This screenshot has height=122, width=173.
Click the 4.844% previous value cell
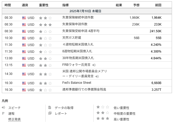click(156, 58)
